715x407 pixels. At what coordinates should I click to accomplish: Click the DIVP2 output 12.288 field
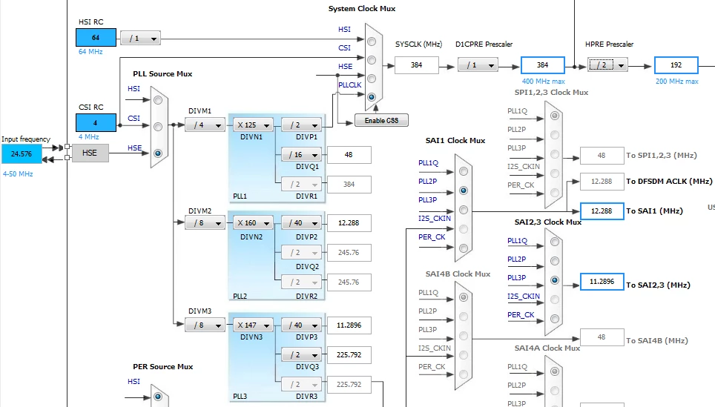click(349, 223)
